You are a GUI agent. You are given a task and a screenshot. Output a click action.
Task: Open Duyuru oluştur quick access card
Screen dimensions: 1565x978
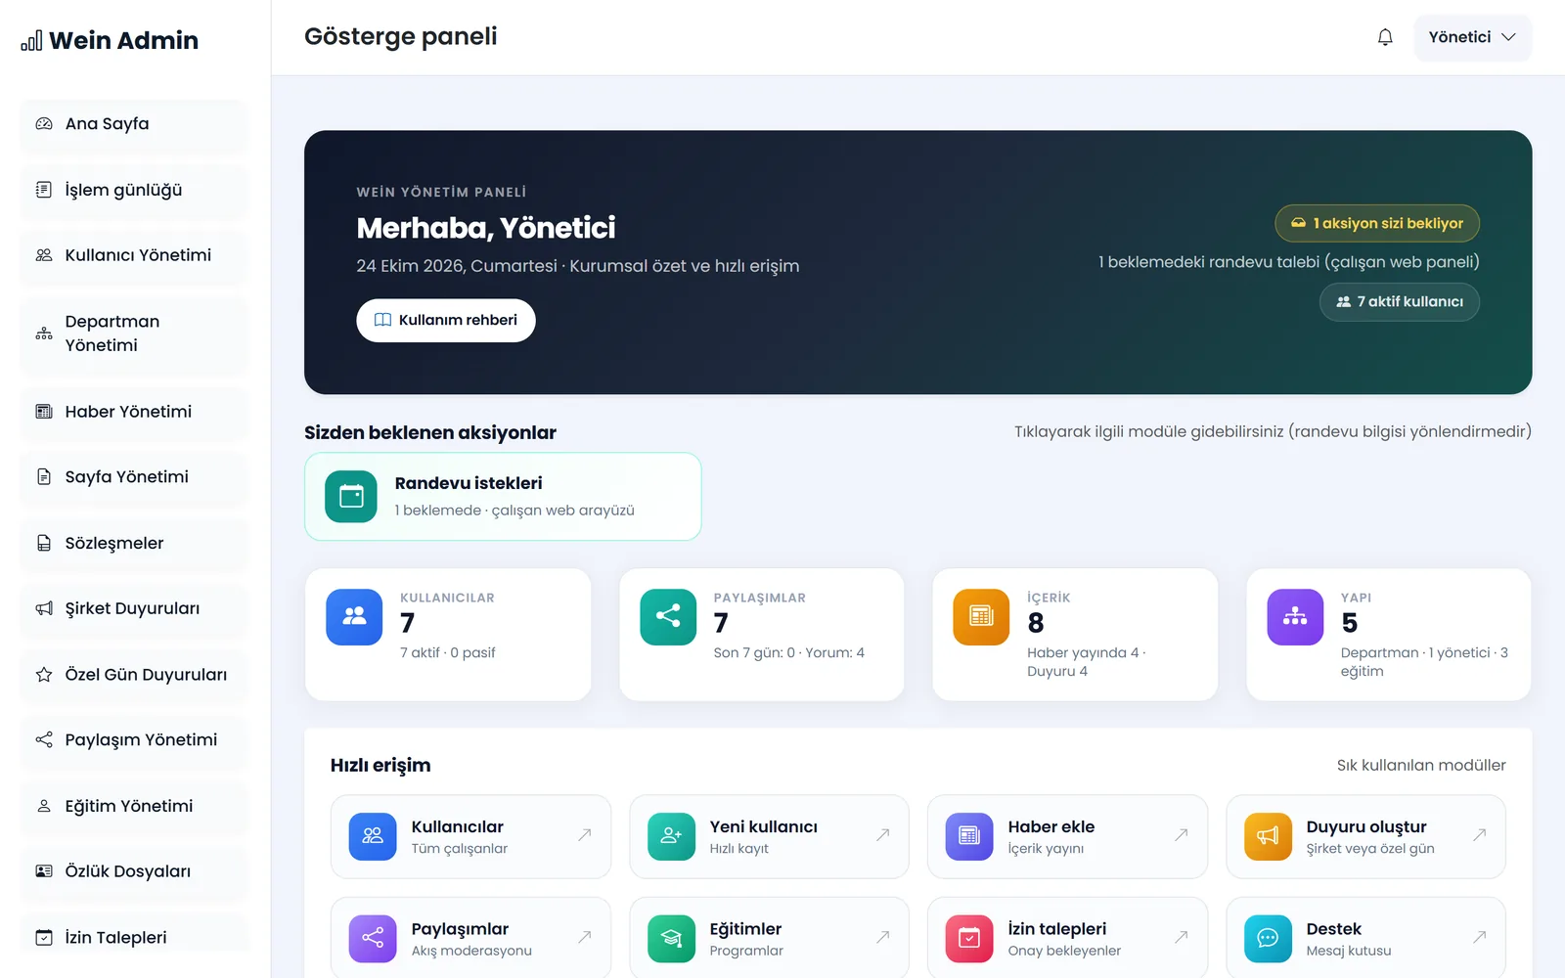coord(1366,836)
